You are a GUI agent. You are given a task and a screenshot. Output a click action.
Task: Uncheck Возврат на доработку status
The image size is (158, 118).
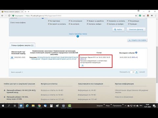point(88,21)
